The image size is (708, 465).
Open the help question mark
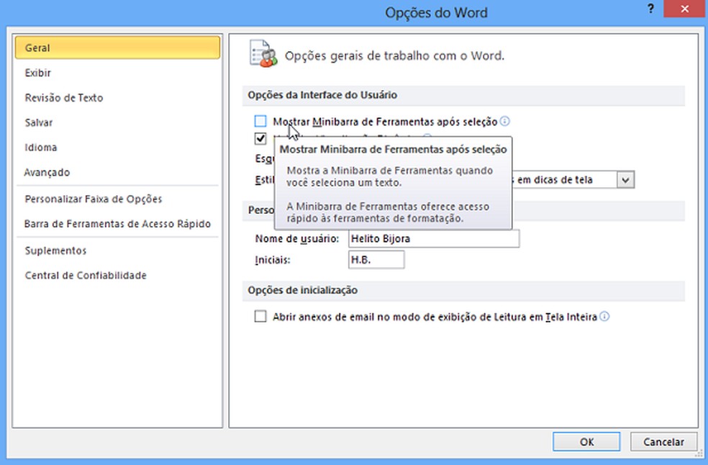point(650,9)
